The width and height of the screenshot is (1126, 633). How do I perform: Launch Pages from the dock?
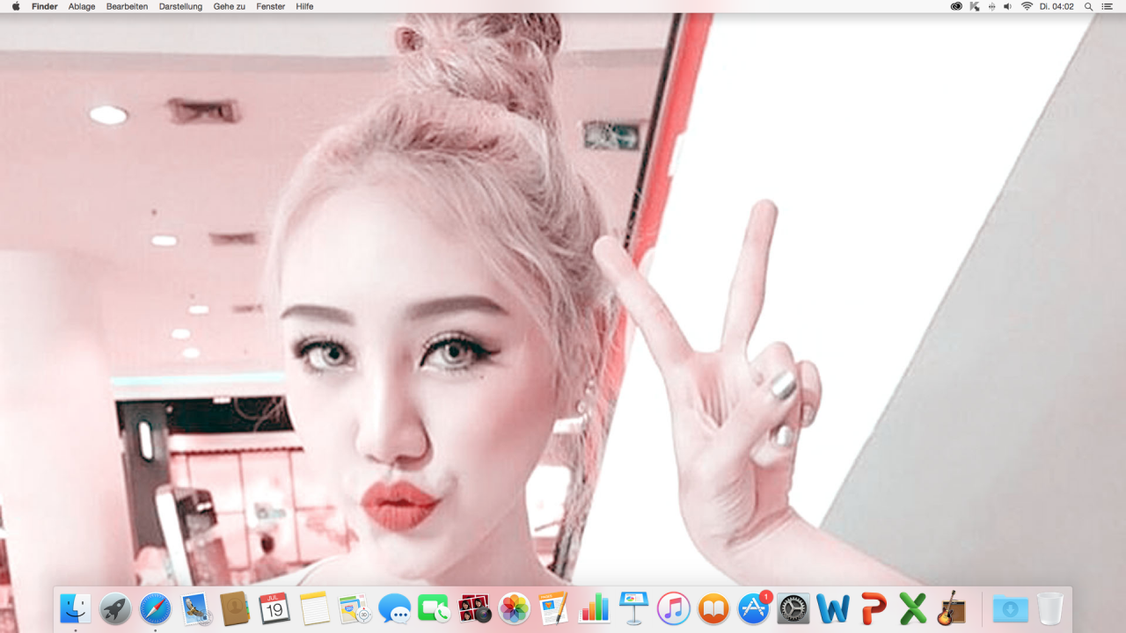point(553,608)
